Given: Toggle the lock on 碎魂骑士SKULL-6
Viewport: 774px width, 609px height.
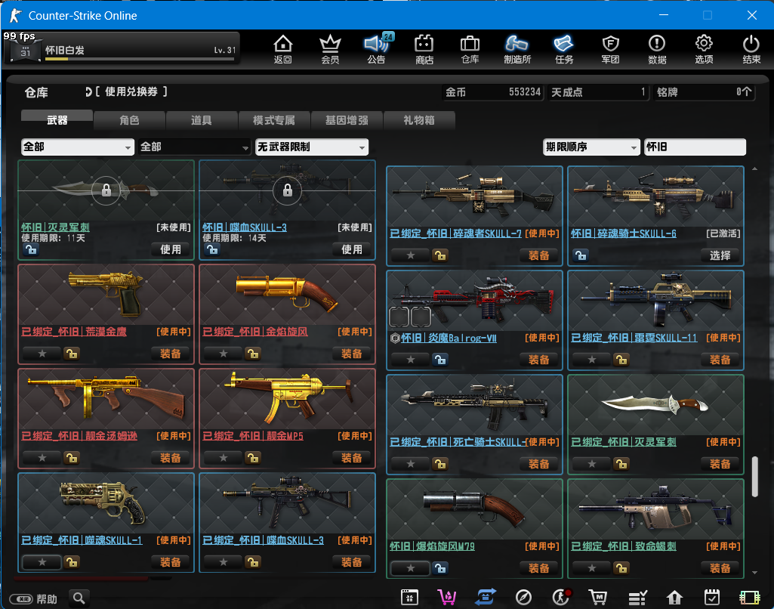Looking at the screenshot, I should click(581, 255).
